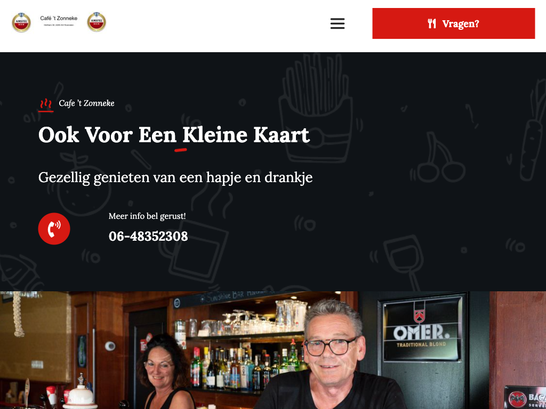
Task: Click the Cafe 't Zonneke italic subtitle
Action: [x=86, y=103]
